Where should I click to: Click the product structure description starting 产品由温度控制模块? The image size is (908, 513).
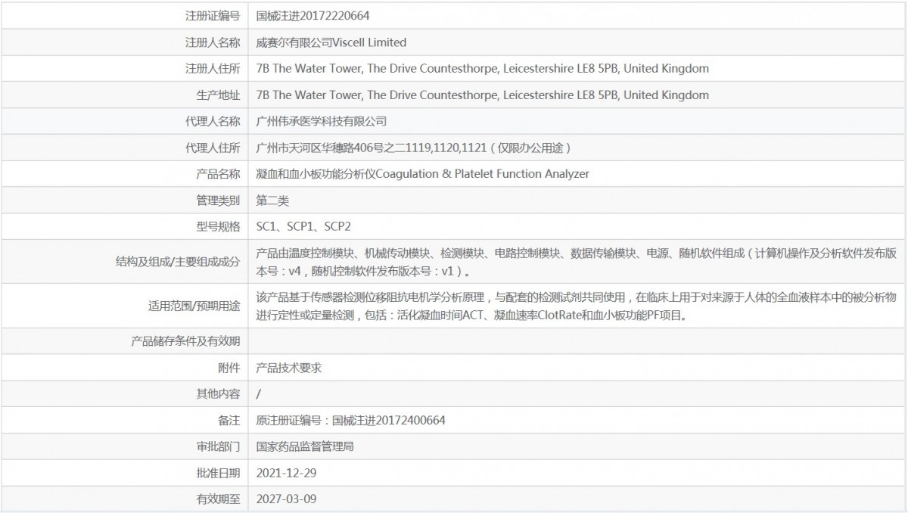(x=577, y=262)
